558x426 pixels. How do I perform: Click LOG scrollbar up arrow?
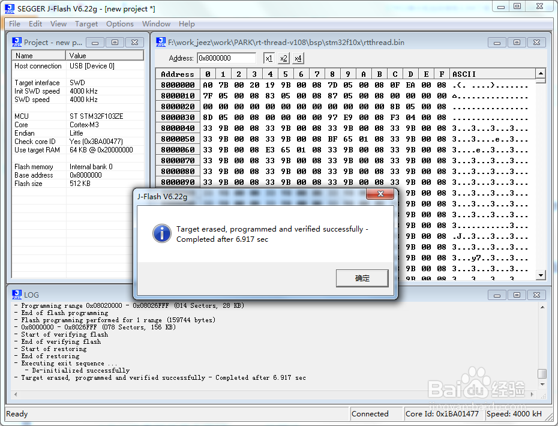(x=542, y=307)
